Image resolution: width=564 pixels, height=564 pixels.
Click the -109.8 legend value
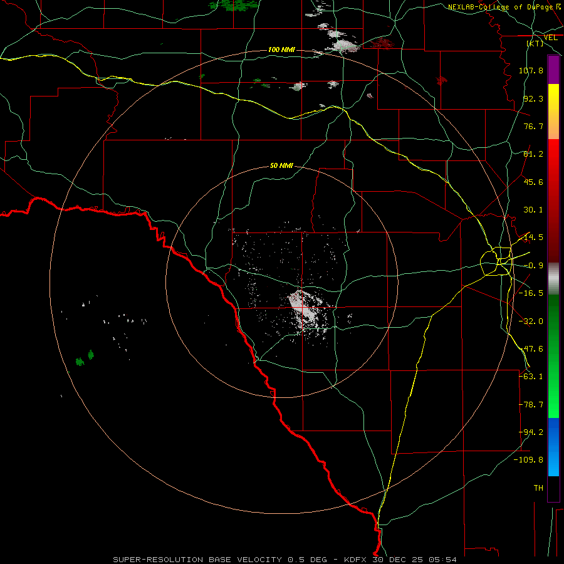tap(528, 460)
